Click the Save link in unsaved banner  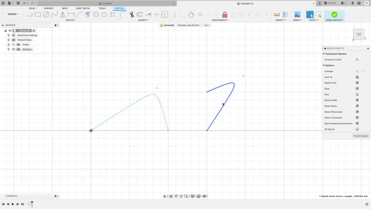coord(206,25)
